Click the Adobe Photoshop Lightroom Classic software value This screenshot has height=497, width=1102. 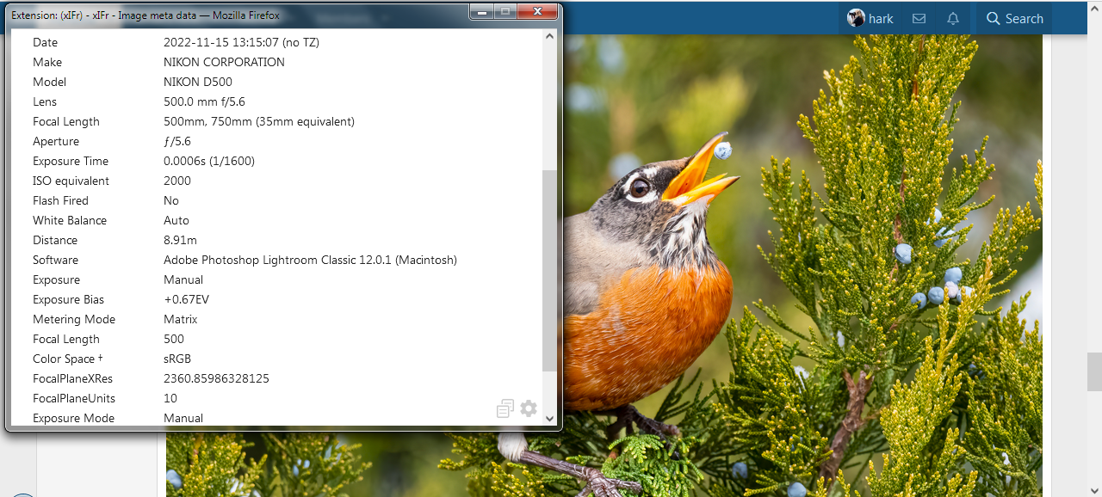pos(310,260)
